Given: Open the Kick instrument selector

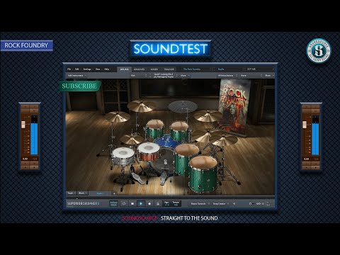Looking at the screenshot, I should pos(139,76).
